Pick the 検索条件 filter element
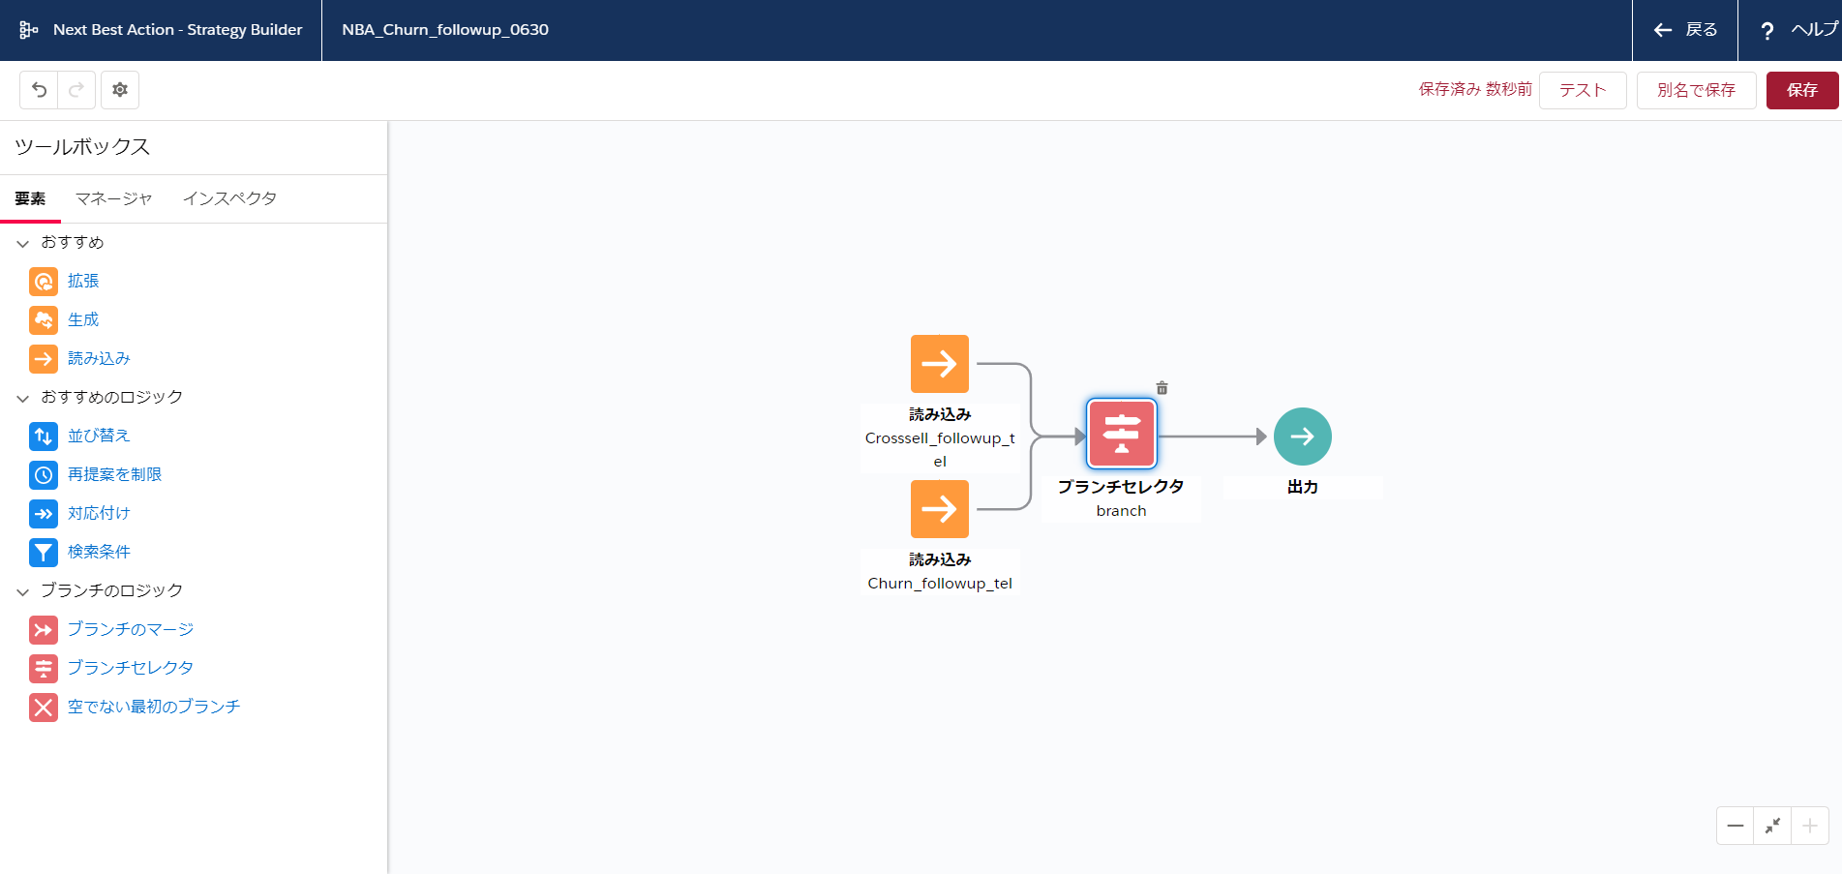1842x874 pixels. [99, 552]
